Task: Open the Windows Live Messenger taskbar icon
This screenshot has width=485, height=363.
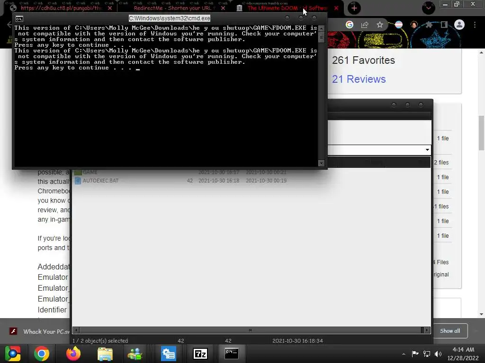Action: tap(135, 354)
